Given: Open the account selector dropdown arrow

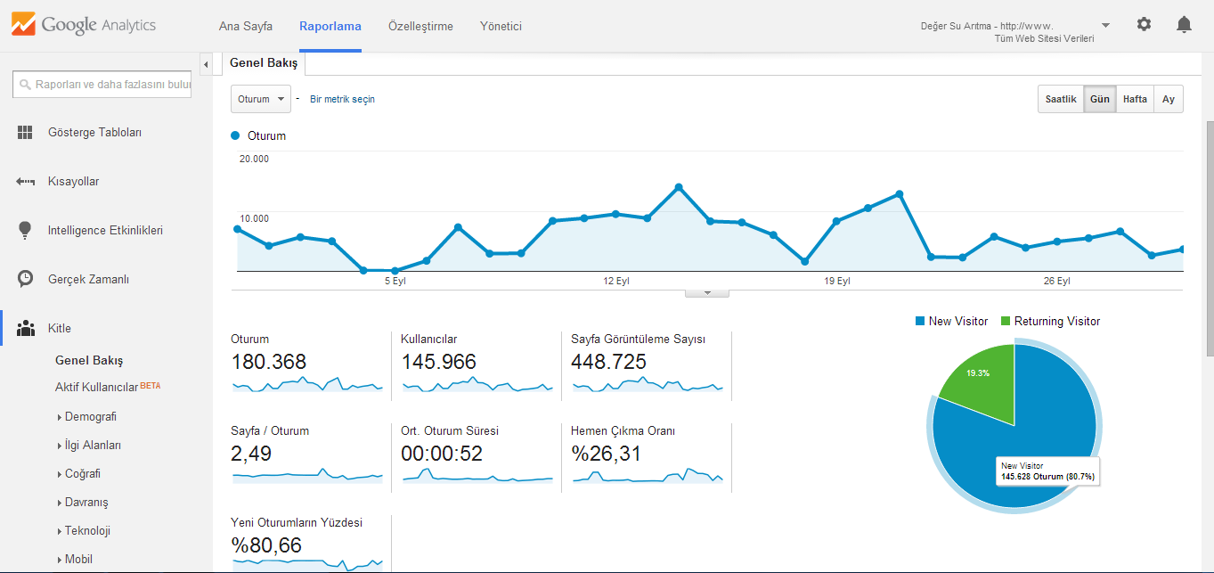Looking at the screenshot, I should click(x=1105, y=25).
